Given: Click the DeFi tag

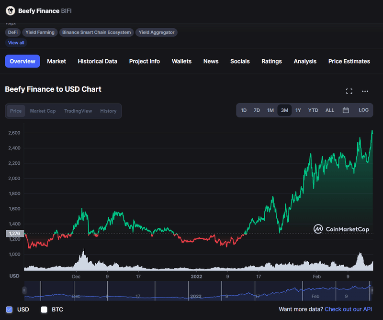Looking at the screenshot, I should [x=13, y=32].
